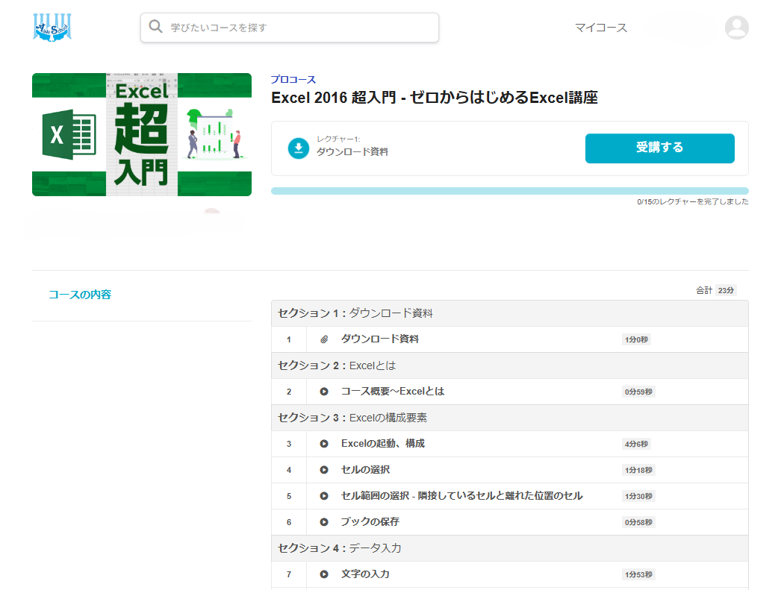
Task: Click the course progress bar
Action: (510, 191)
